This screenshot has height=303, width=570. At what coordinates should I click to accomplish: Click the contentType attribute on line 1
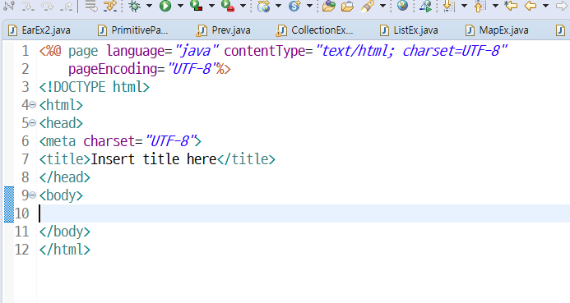tap(265, 51)
